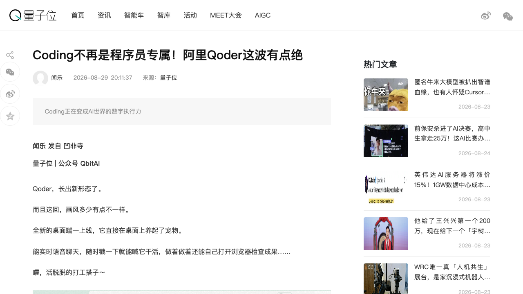This screenshot has height=294, width=523.
Task: Click thumbnail of WRC 人机共生 article
Action: (386, 279)
